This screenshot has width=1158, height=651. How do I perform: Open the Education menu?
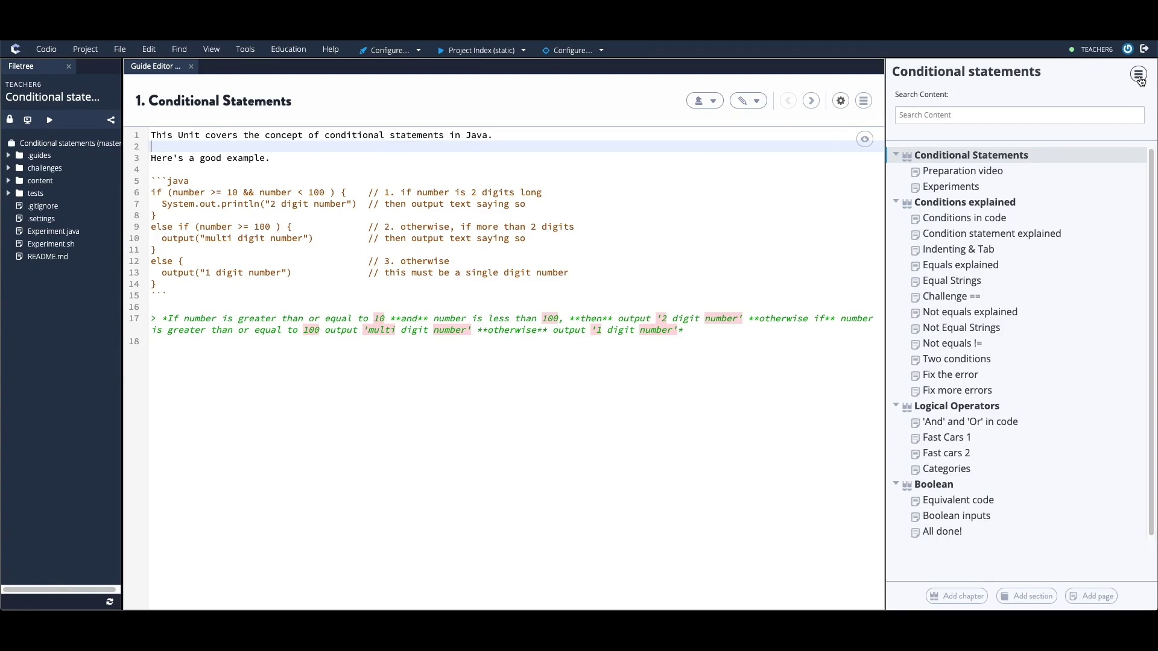(288, 49)
